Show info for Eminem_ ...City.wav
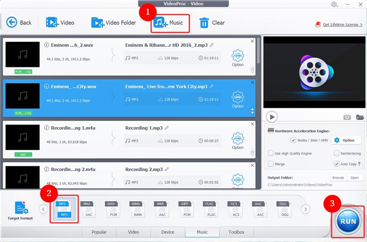The height and width of the screenshot is (242, 367). coord(46,86)
